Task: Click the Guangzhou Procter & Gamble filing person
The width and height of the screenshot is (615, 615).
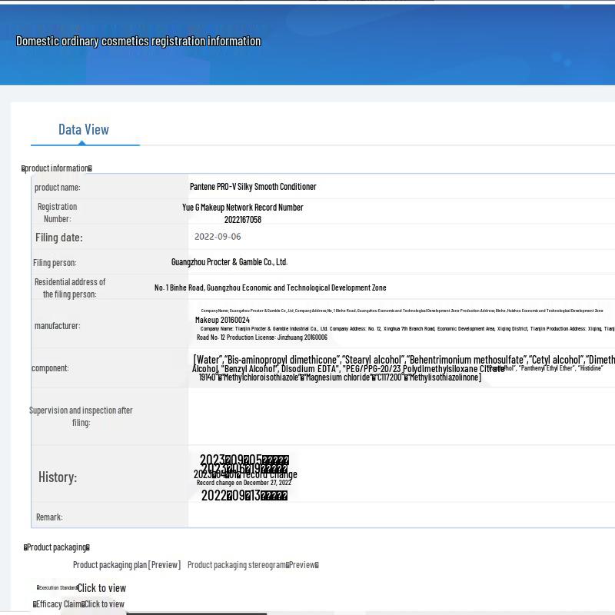Action: click(229, 262)
